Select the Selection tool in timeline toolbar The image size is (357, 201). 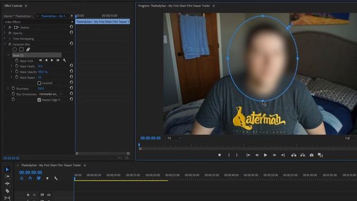(x=7, y=169)
